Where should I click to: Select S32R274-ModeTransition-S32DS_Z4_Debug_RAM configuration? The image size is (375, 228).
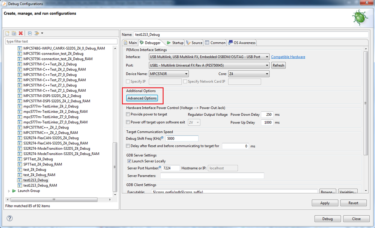tap(61, 154)
